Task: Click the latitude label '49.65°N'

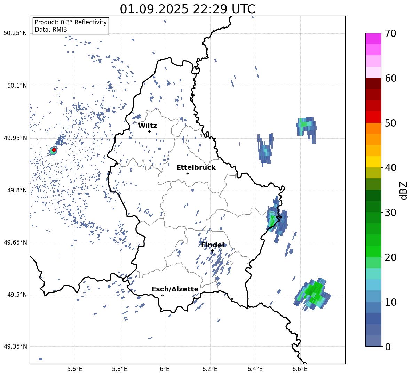Action: pos(15,242)
